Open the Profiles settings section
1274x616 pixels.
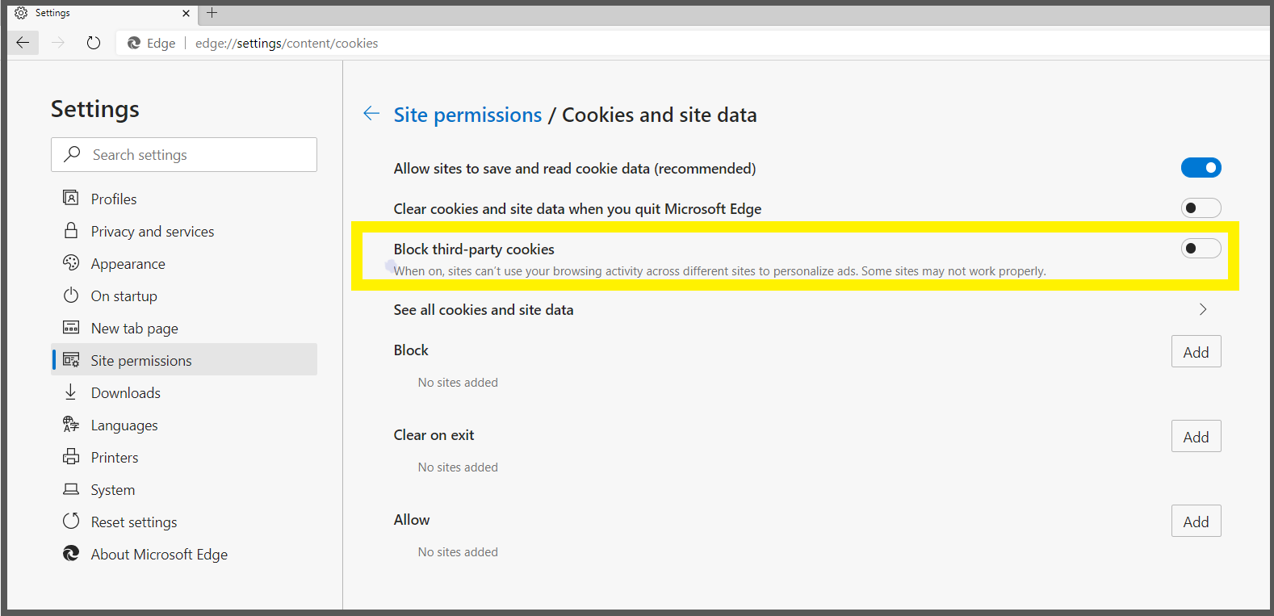pos(184,199)
